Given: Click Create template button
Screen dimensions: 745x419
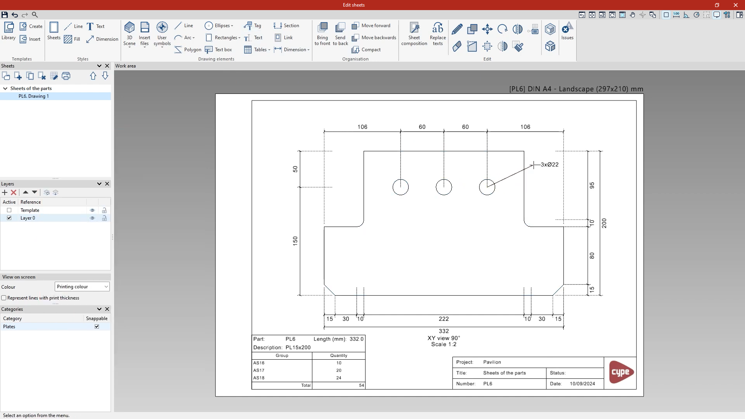Looking at the screenshot, I should click(31, 26).
